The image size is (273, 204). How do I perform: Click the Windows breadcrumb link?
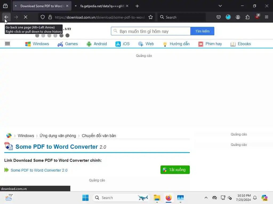26,136
